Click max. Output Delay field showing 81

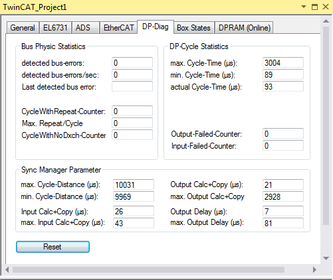(283, 223)
